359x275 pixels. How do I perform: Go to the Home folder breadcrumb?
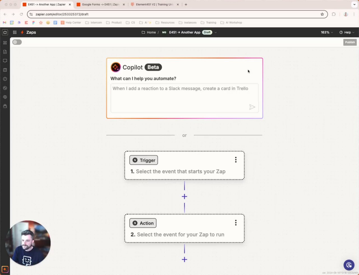pyautogui.click(x=149, y=32)
